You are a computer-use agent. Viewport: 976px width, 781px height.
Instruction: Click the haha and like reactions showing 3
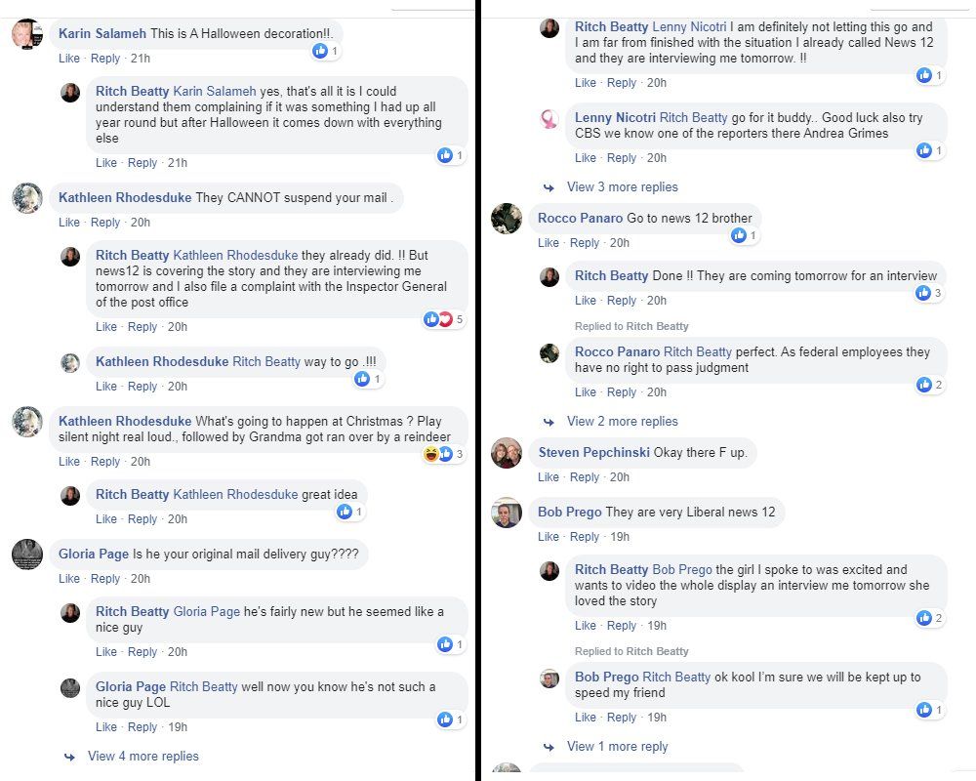437,454
